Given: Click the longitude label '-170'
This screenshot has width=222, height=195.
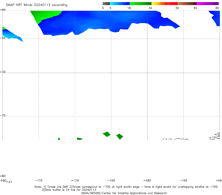Looking at the screenshot, I should click(x=75, y=181).
